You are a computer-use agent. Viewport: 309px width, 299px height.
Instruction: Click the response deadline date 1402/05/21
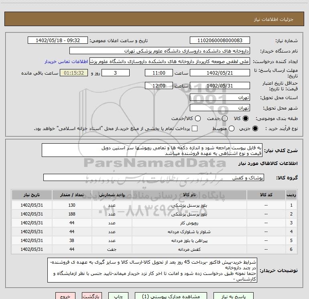tap(220, 73)
